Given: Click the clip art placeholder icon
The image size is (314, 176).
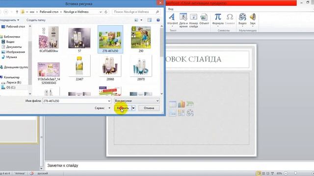Looking at the screenshot, I should (x=181, y=113).
